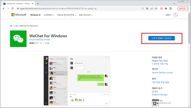Open a new browser tab
191x108 pixels.
click(38, 4)
